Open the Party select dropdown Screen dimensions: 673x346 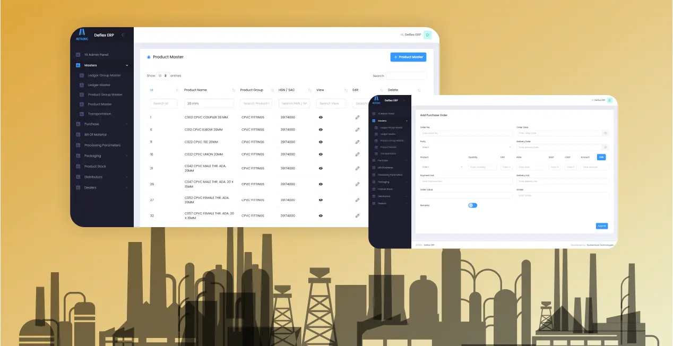click(466, 147)
